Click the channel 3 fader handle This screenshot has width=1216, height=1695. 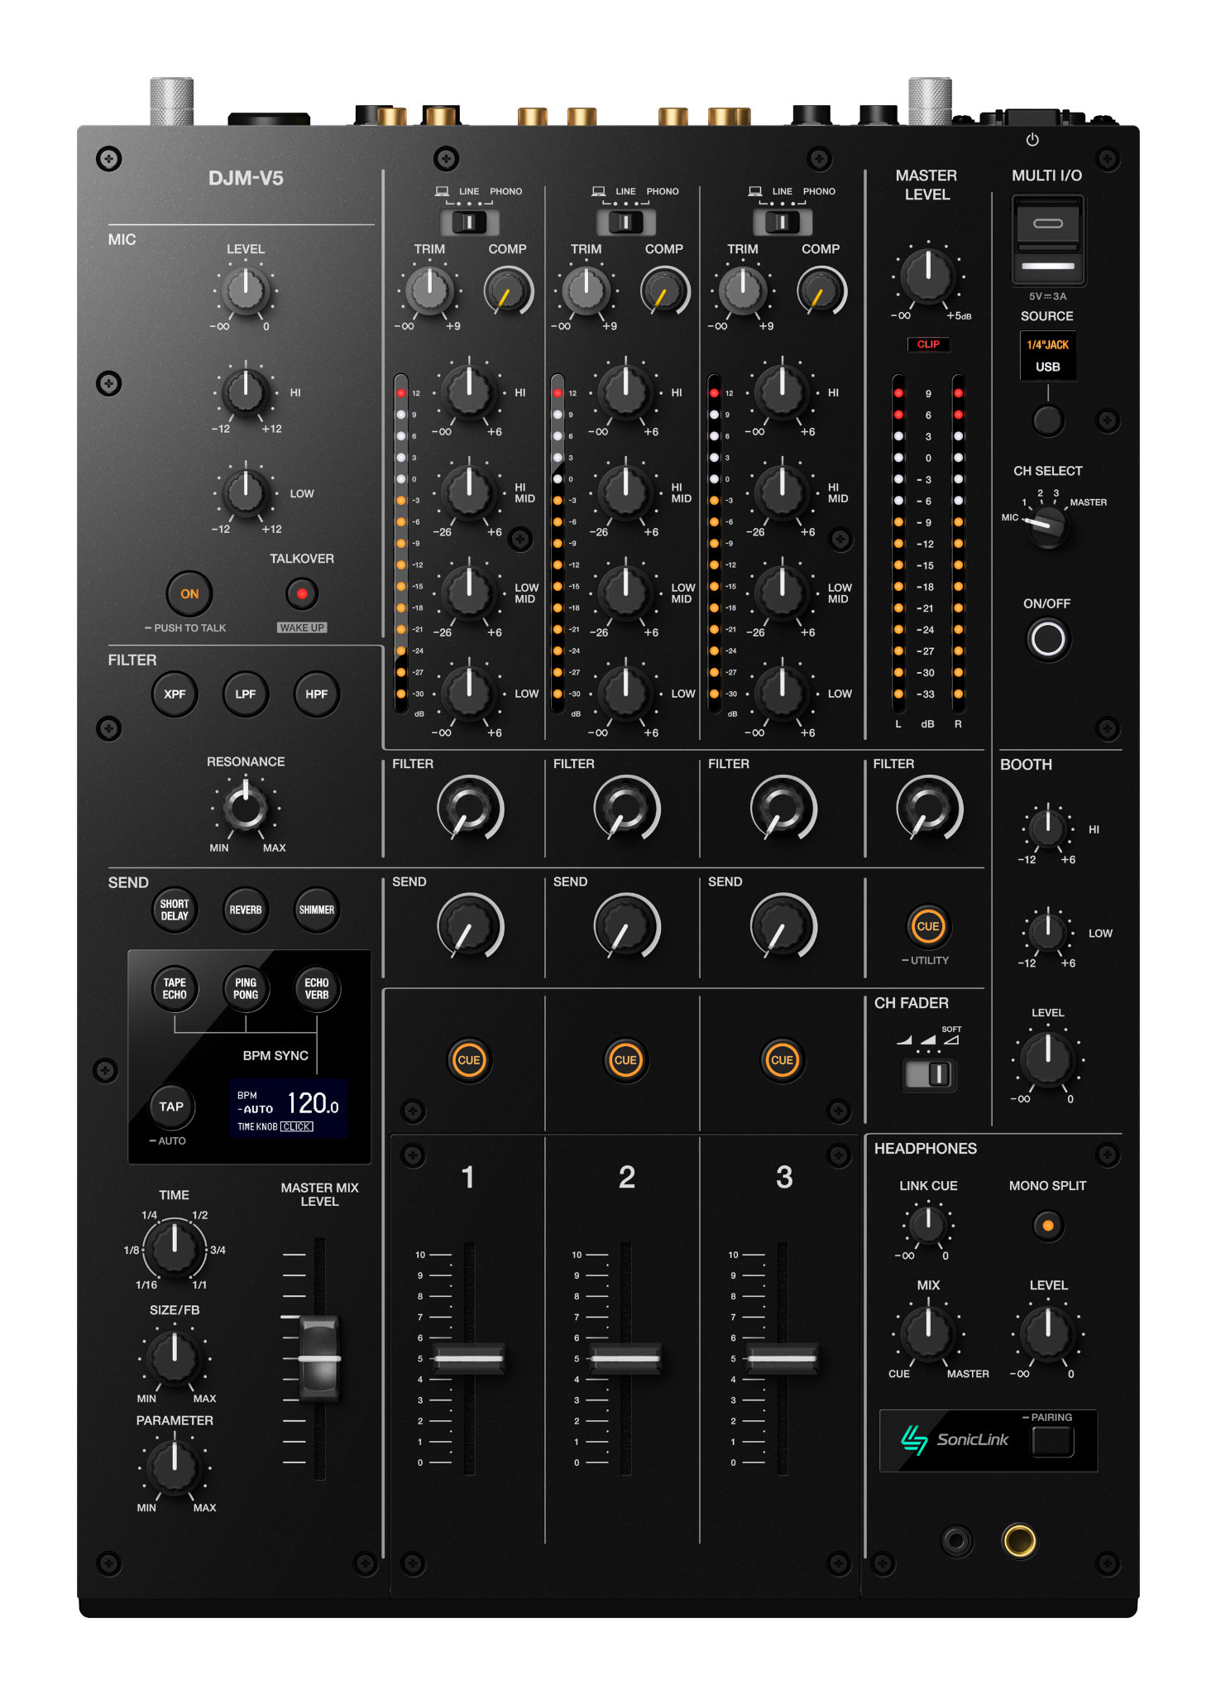click(783, 1358)
